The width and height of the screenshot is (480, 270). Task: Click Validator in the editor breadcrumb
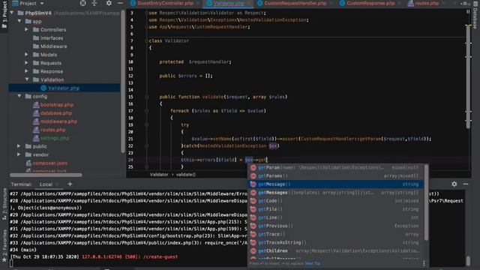(x=159, y=175)
